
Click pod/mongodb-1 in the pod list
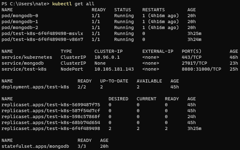(x=20, y=22)
